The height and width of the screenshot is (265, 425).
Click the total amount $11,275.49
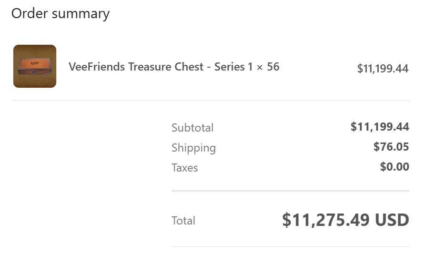[x=325, y=220]
